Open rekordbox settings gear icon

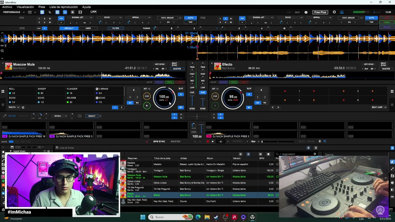pyautogui.click(x=334, y=12)
